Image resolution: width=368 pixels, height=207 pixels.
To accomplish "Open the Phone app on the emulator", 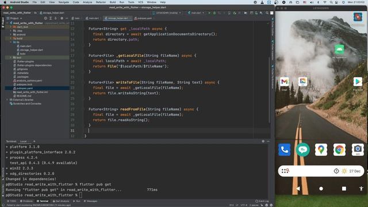I will [285, 149].
